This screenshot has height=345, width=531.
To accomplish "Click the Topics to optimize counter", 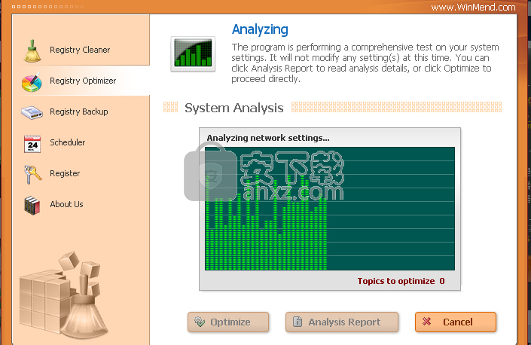I will click(401, 281).
